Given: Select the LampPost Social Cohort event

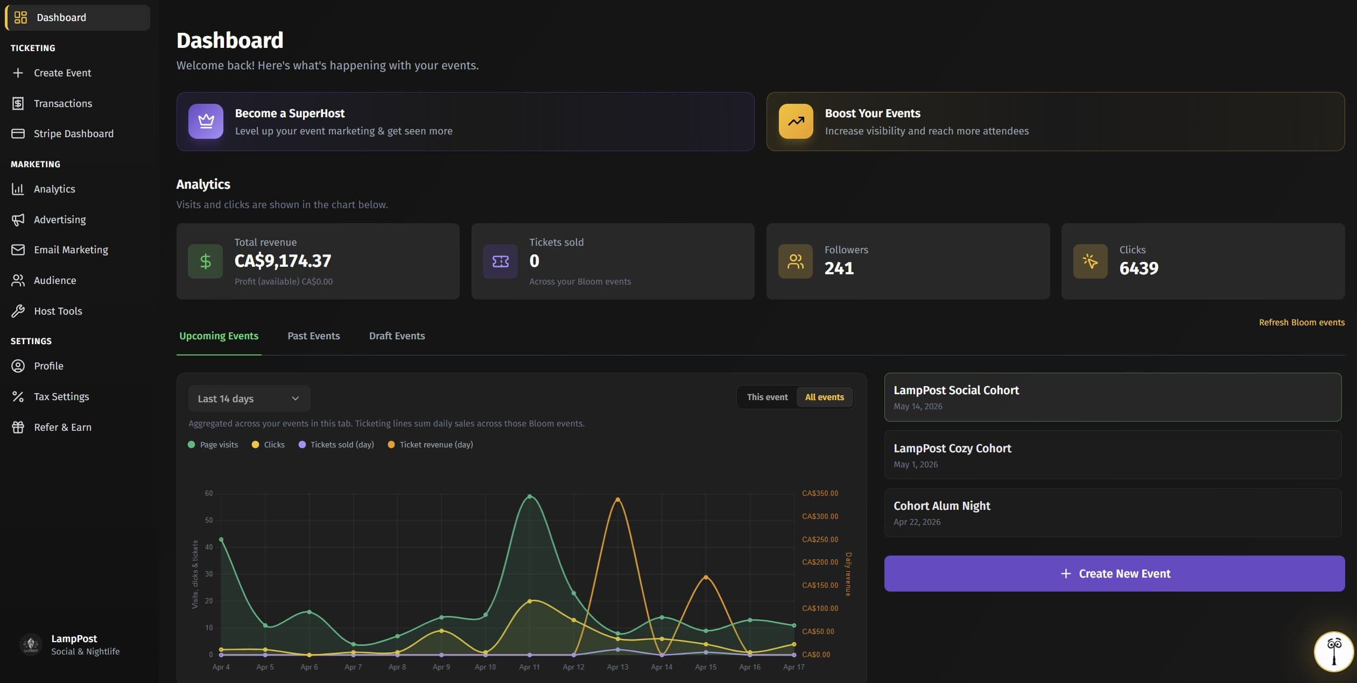Looking at the screenshot, I should tap(1113, 397).
